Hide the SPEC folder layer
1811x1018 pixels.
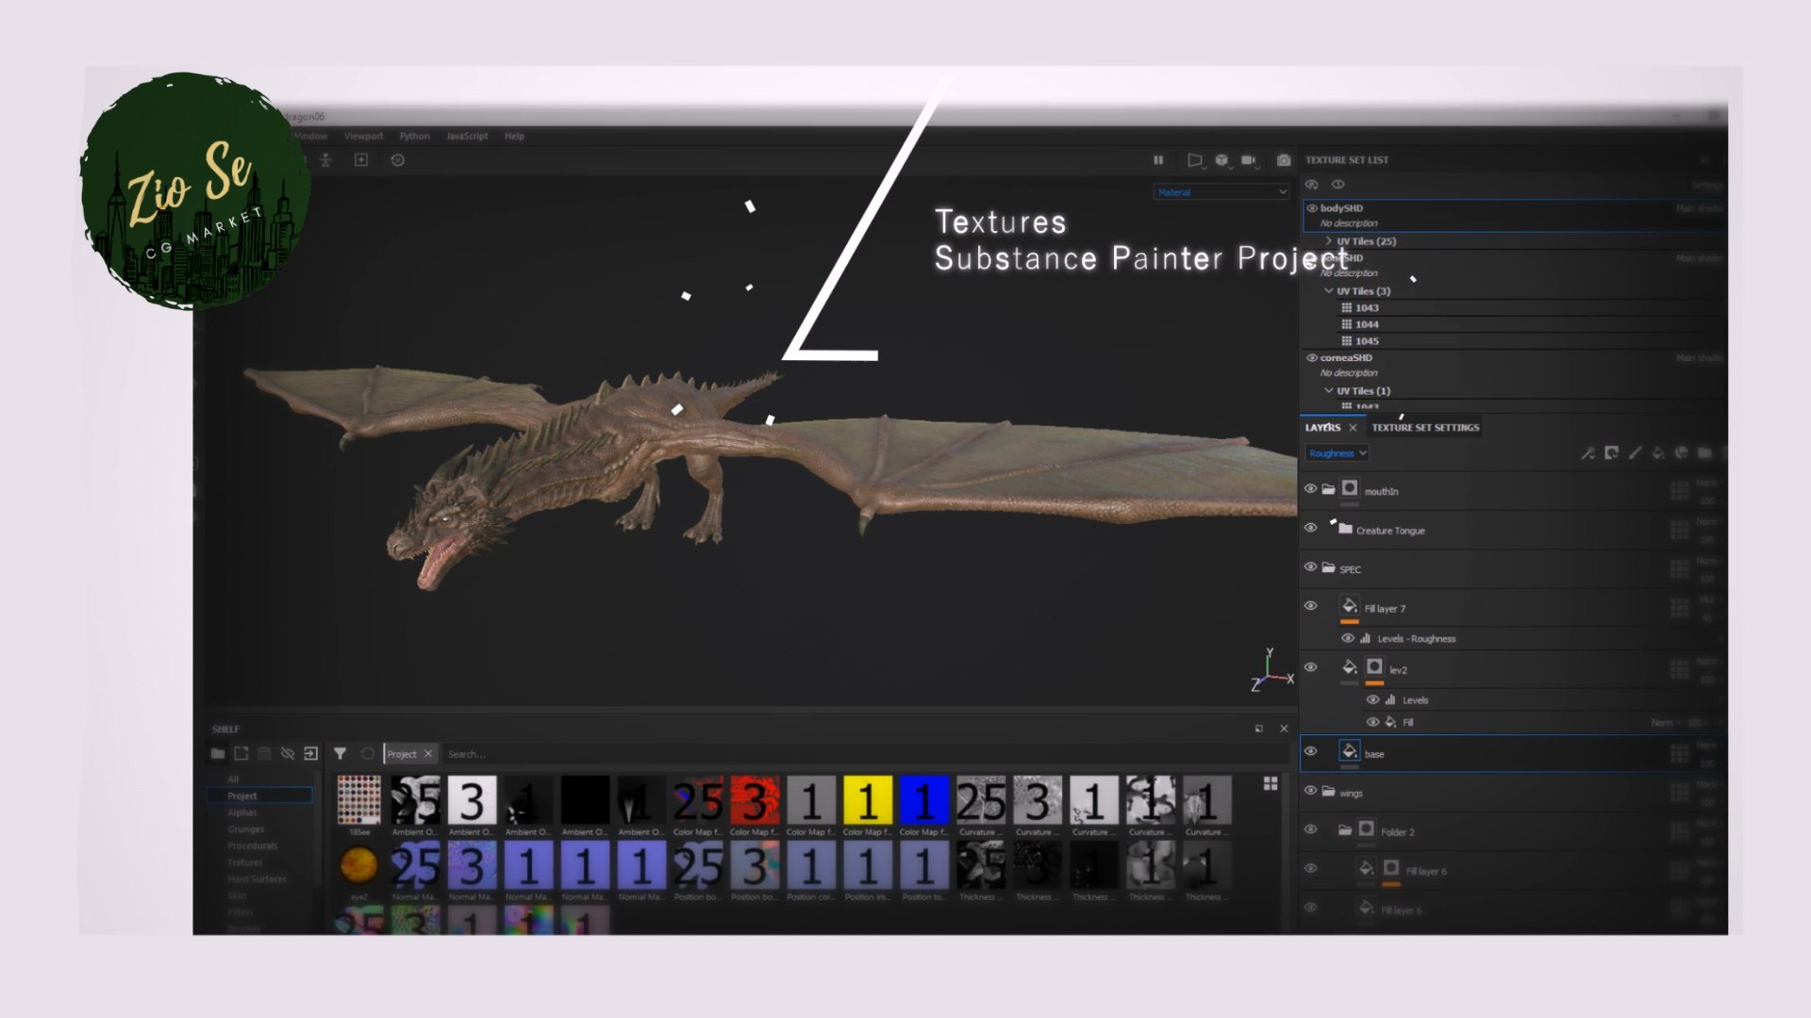click(1310, 566)
